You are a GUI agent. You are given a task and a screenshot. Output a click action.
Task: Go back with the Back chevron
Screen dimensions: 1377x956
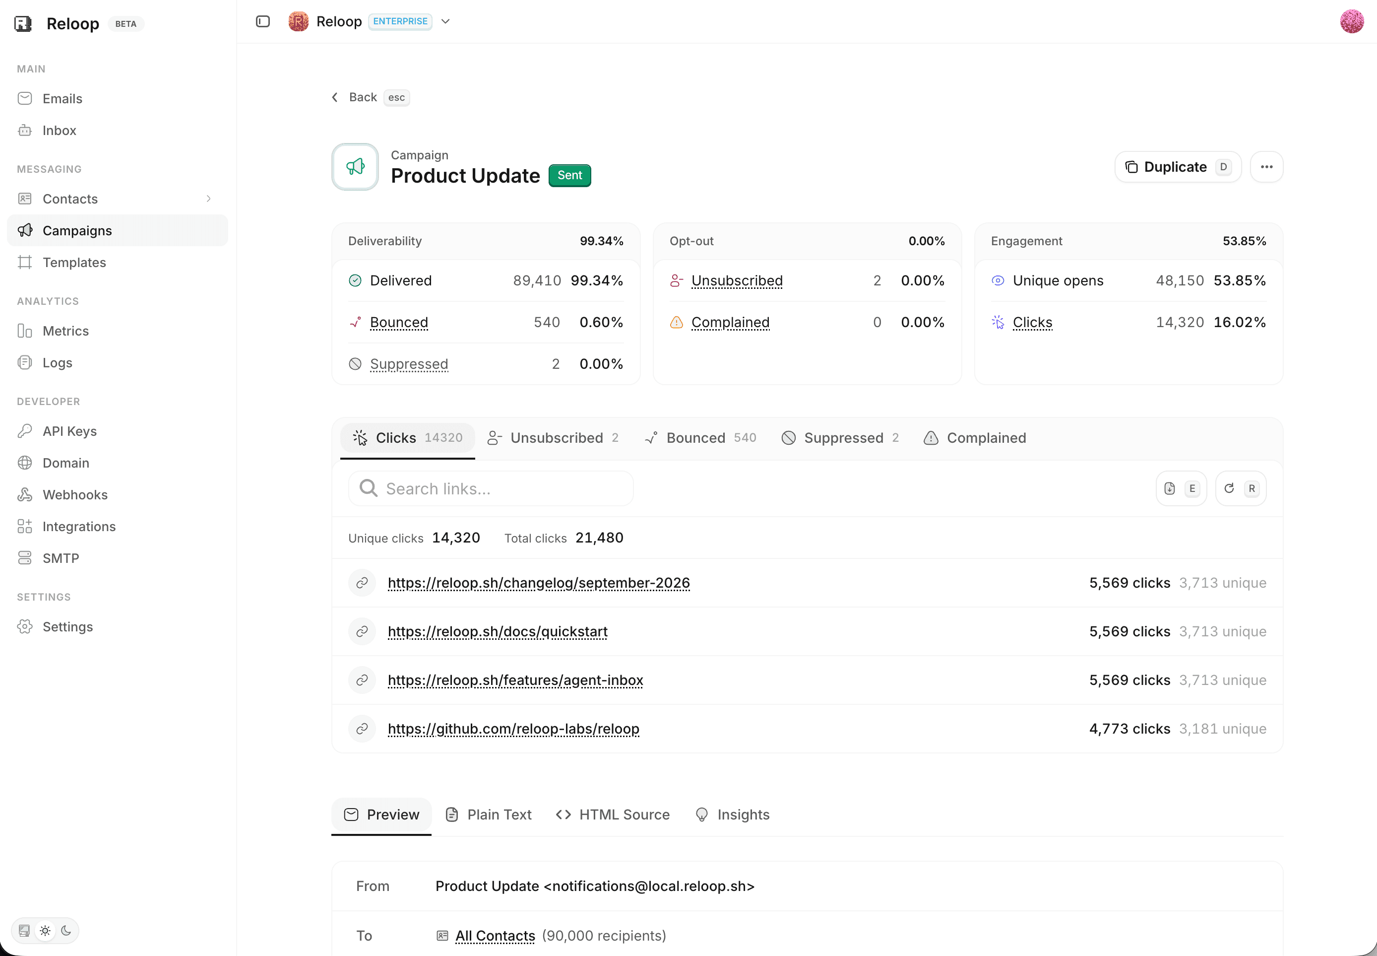335,97
